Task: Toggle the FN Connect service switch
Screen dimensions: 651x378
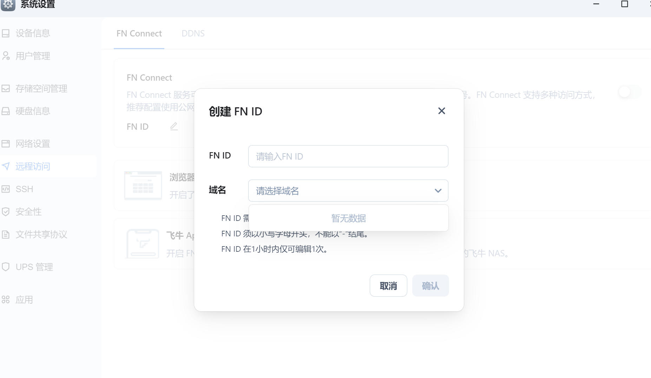Action: point(630,92)
